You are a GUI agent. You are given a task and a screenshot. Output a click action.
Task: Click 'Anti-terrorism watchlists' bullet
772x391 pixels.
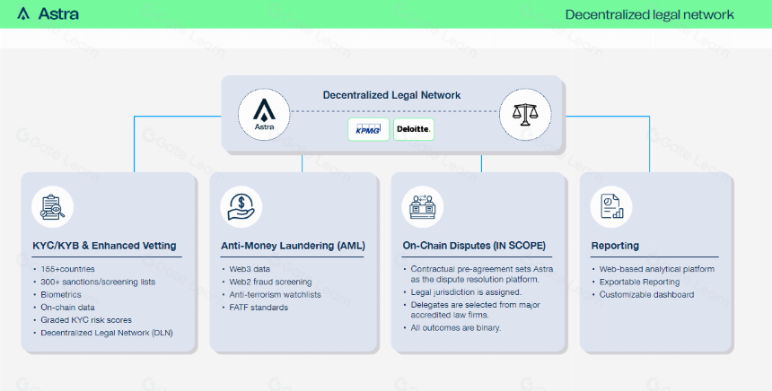(276, 295)
